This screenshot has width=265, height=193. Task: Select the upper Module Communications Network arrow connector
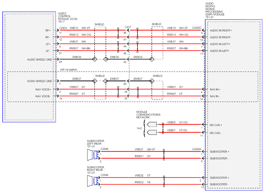152,125
